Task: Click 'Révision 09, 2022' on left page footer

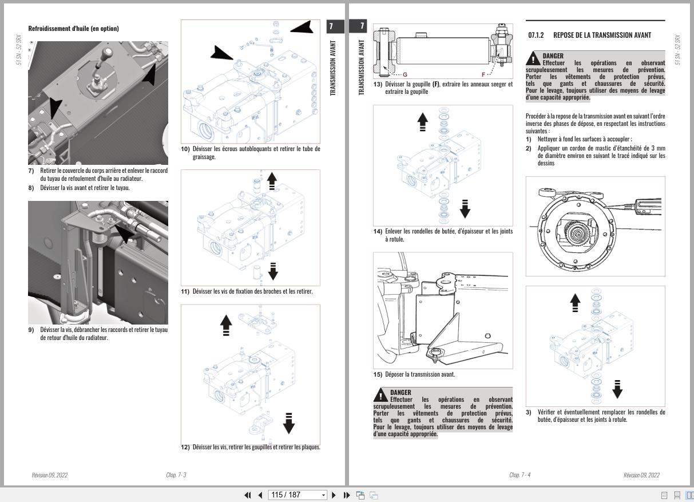Action: click(50, 475)
